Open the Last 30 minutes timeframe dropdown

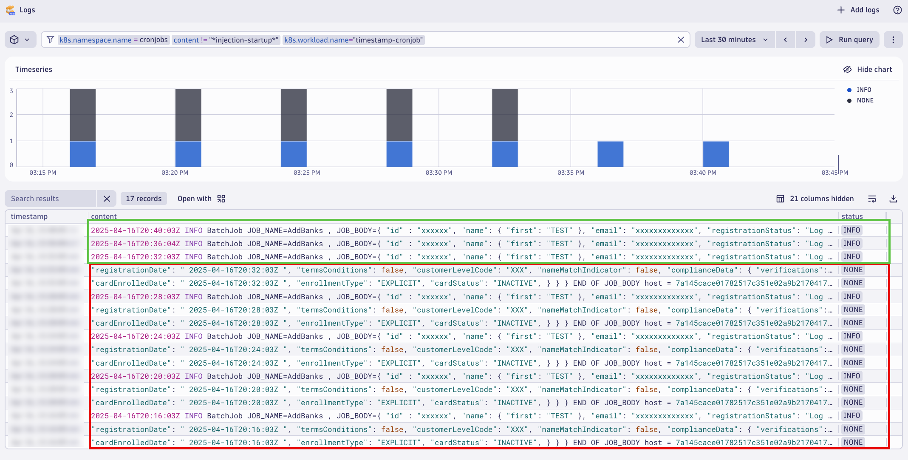(x=735, y=40)
